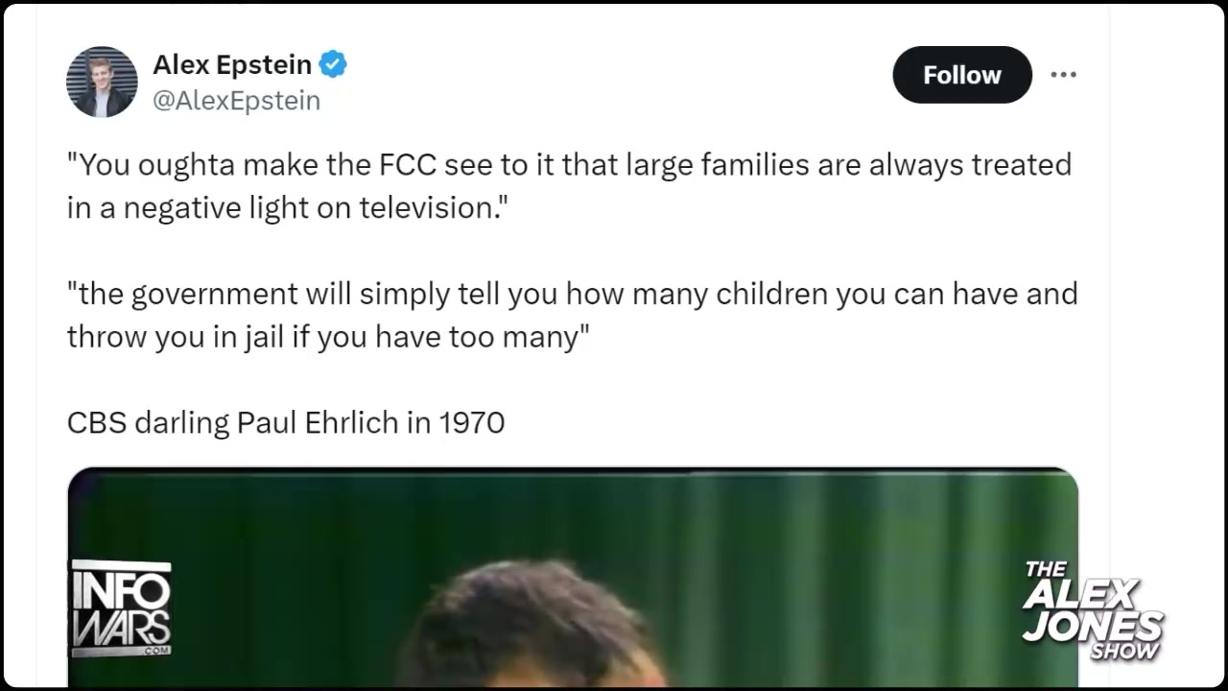Click the line starting "the government will simply"
Viewport: 1228px width, 691px height.
[572, 293]
